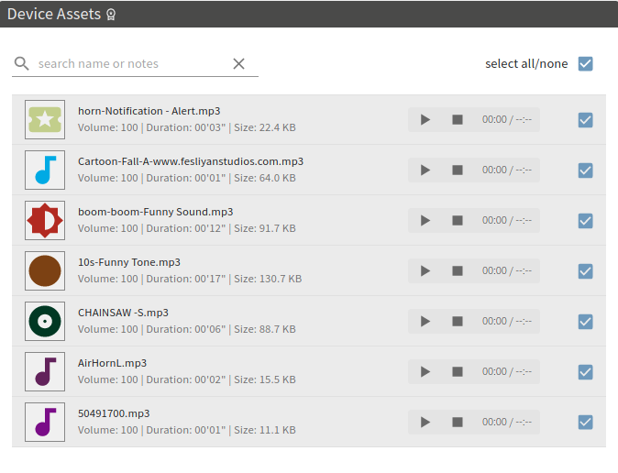Toggle the select all/none checkbox
618x473 pixels.
(585, 63)
